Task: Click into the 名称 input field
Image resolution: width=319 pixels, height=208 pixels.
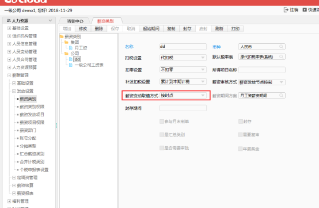Action: 183,47
